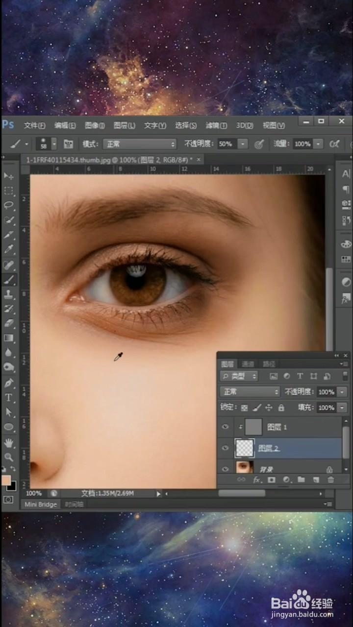
Task: Create new adjustment layer icon
Action: (x=286, y=480)
